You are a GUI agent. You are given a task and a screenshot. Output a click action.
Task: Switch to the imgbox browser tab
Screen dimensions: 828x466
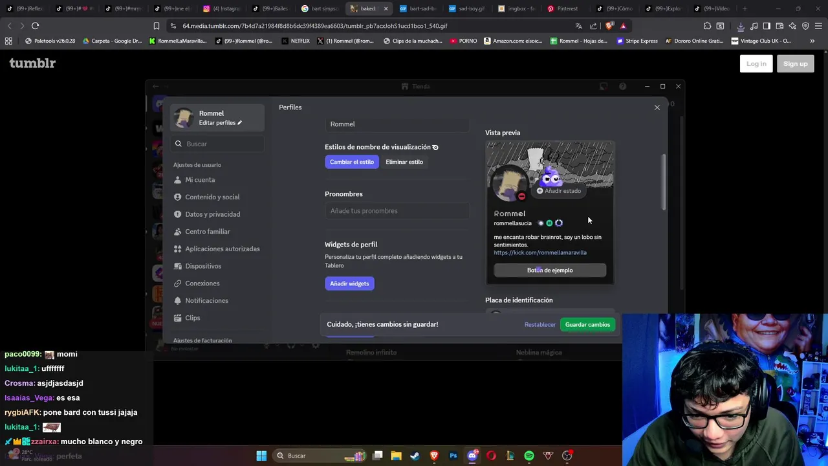[516, 8]
